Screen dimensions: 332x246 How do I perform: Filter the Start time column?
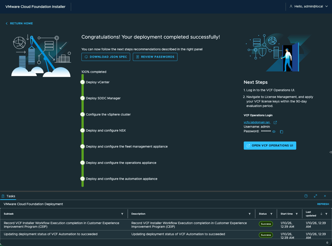297,214
